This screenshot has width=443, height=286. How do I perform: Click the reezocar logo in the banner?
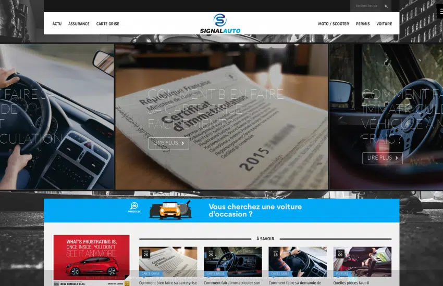pos(134,208)
